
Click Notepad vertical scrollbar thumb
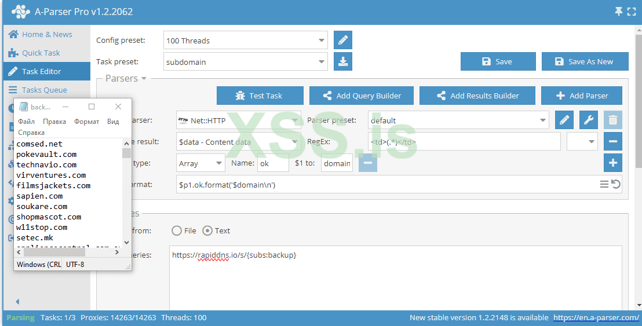(x=126, y=153)
